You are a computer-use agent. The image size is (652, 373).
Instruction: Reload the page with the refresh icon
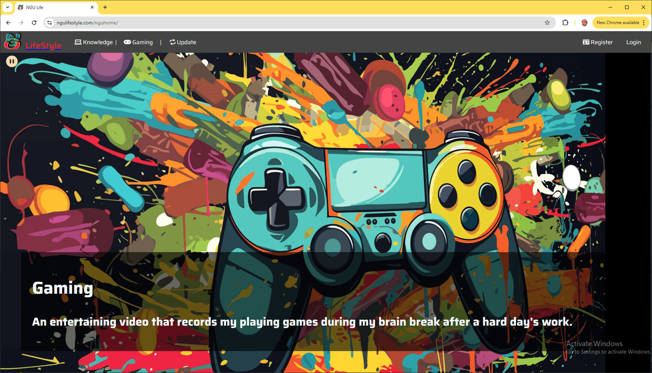click(34, 23)
